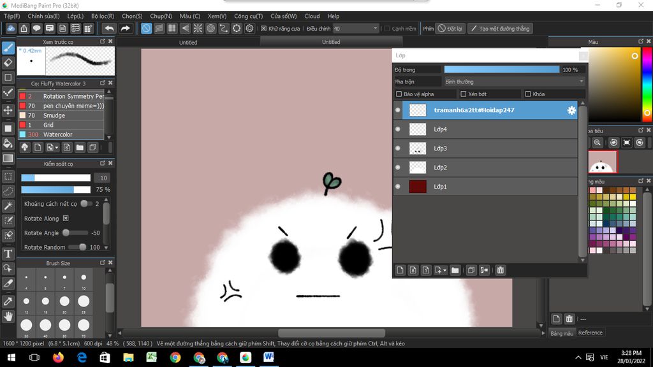The image size is (653, 367).
Task: Click the horizontal canvas scrollbar
Action: pyautogui.click(x=332, y=333)
